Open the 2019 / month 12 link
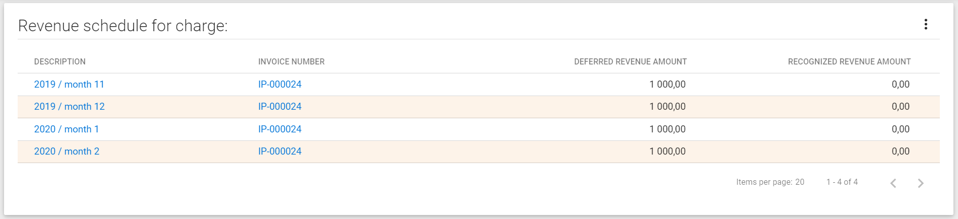This screenshot has height=219, width=958. [69, 107]
